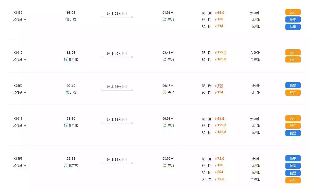Click the 过 icon next to 北京东
Viewport: 309px width, 190px height.
(66, 166)
